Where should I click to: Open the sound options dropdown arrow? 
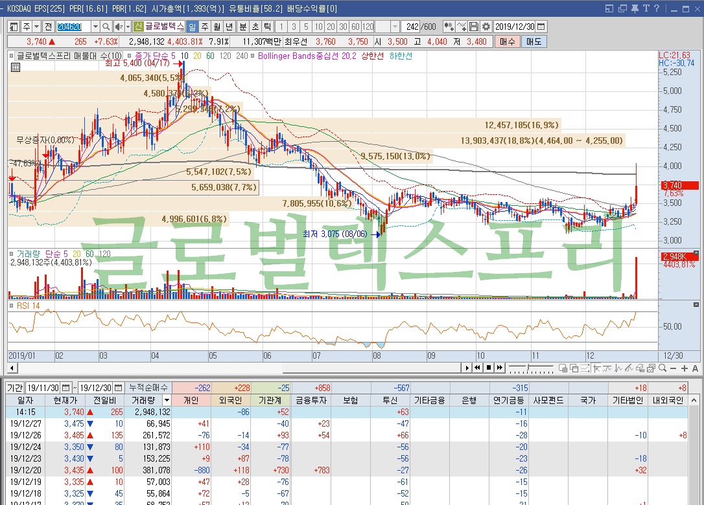128,27
